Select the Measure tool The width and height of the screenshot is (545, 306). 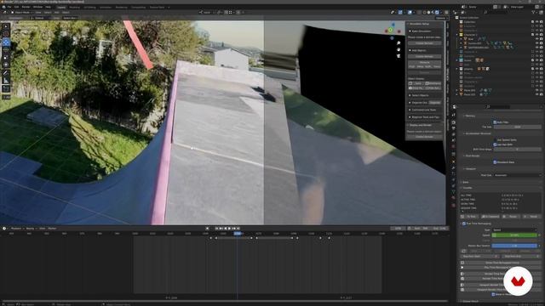point(6,81)
